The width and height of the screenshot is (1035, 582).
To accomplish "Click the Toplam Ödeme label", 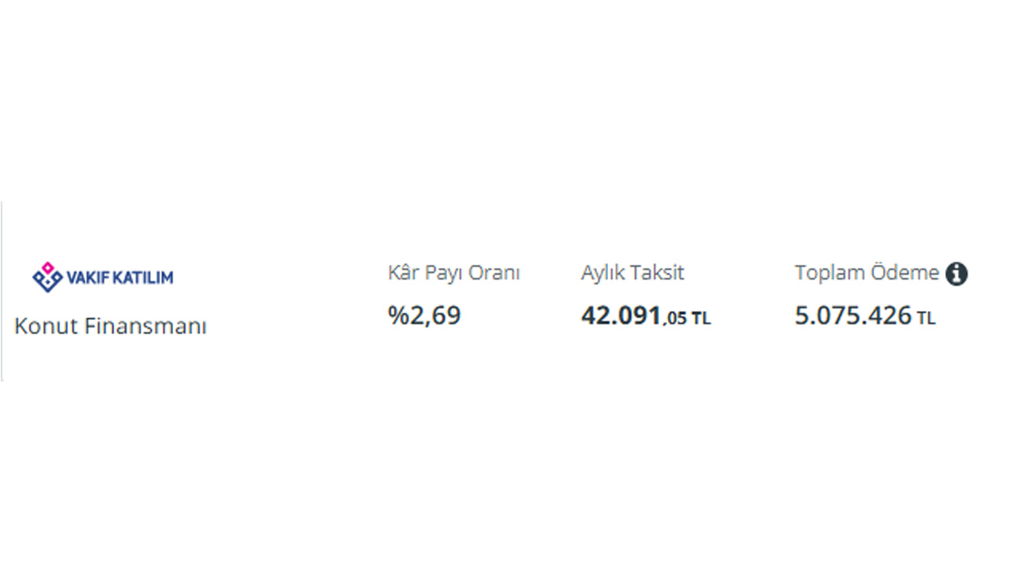I will click(x=867, y=273).
